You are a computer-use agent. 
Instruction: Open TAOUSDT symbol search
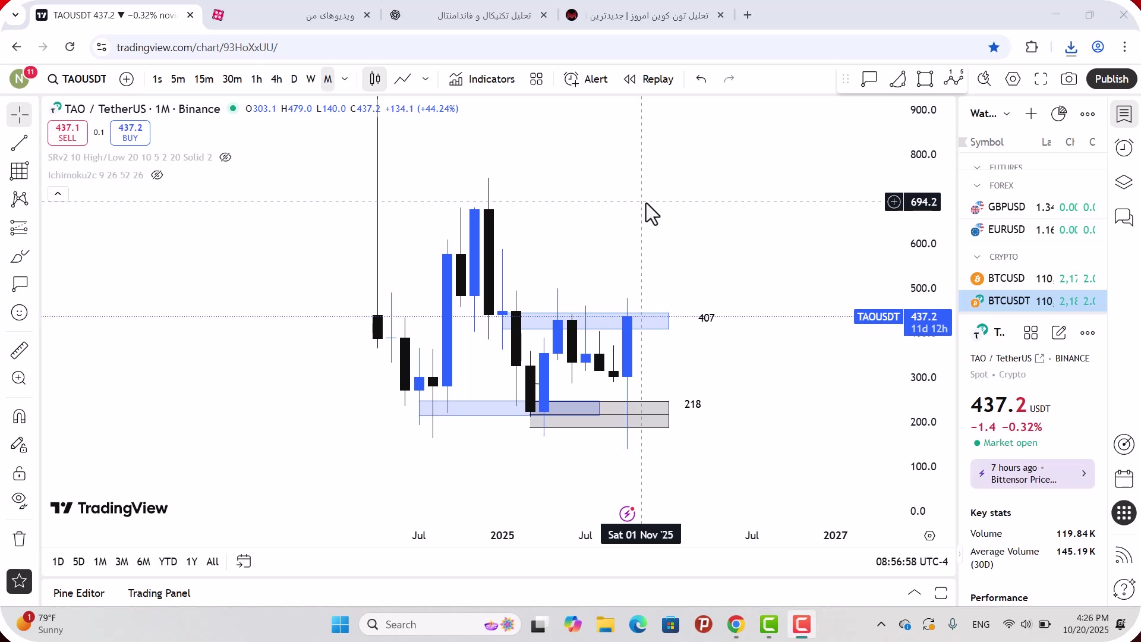click(77, 79)
